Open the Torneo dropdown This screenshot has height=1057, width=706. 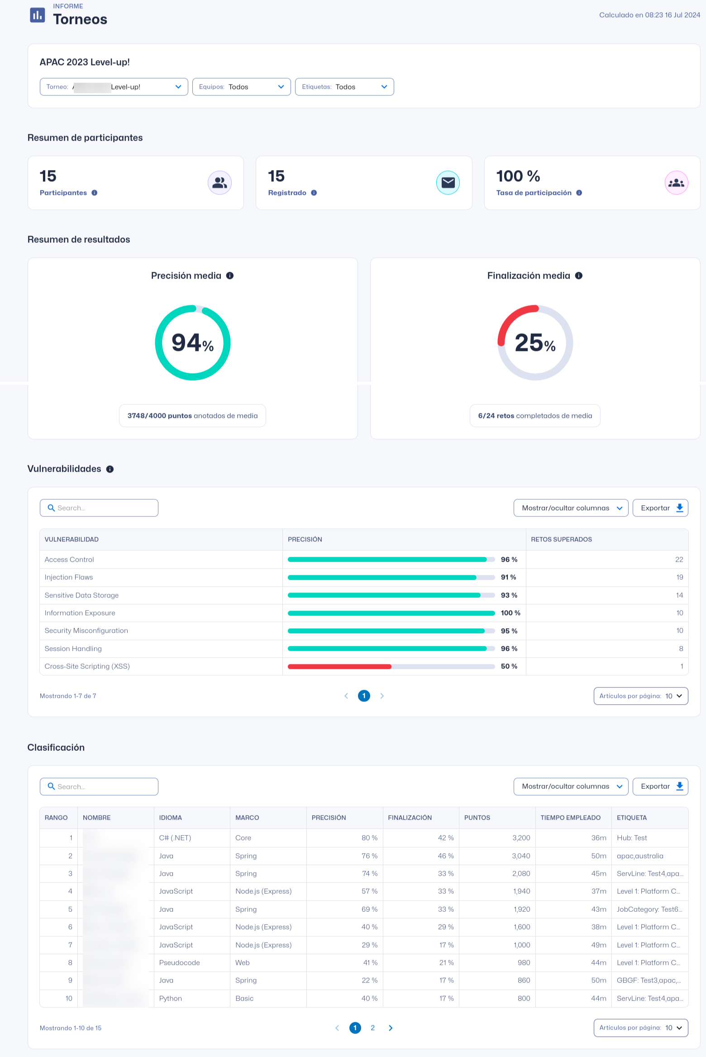pyautogui.click(x=114, y=87)
